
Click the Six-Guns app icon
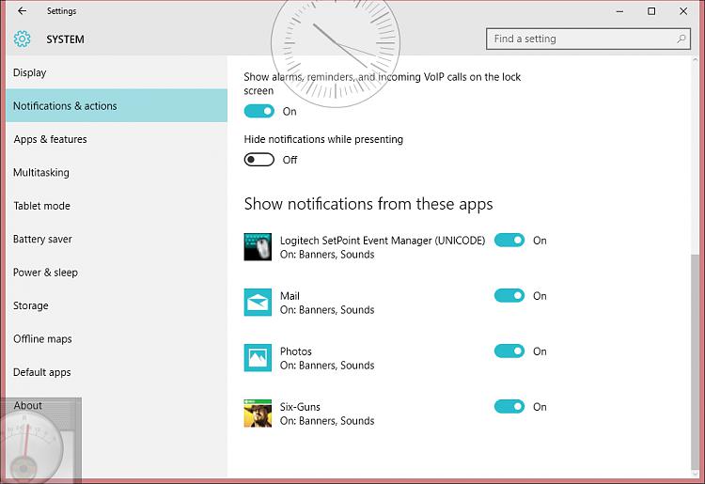[258, 413]
